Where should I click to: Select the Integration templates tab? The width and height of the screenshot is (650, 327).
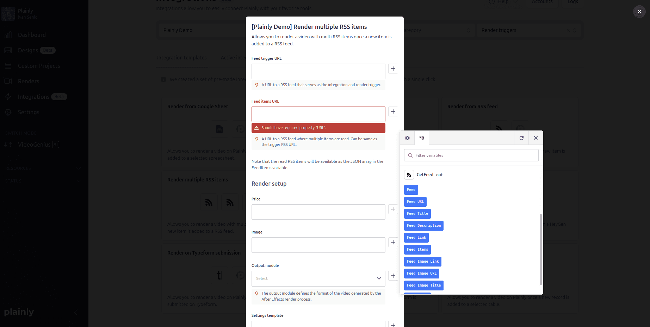(x=182, y=58)
